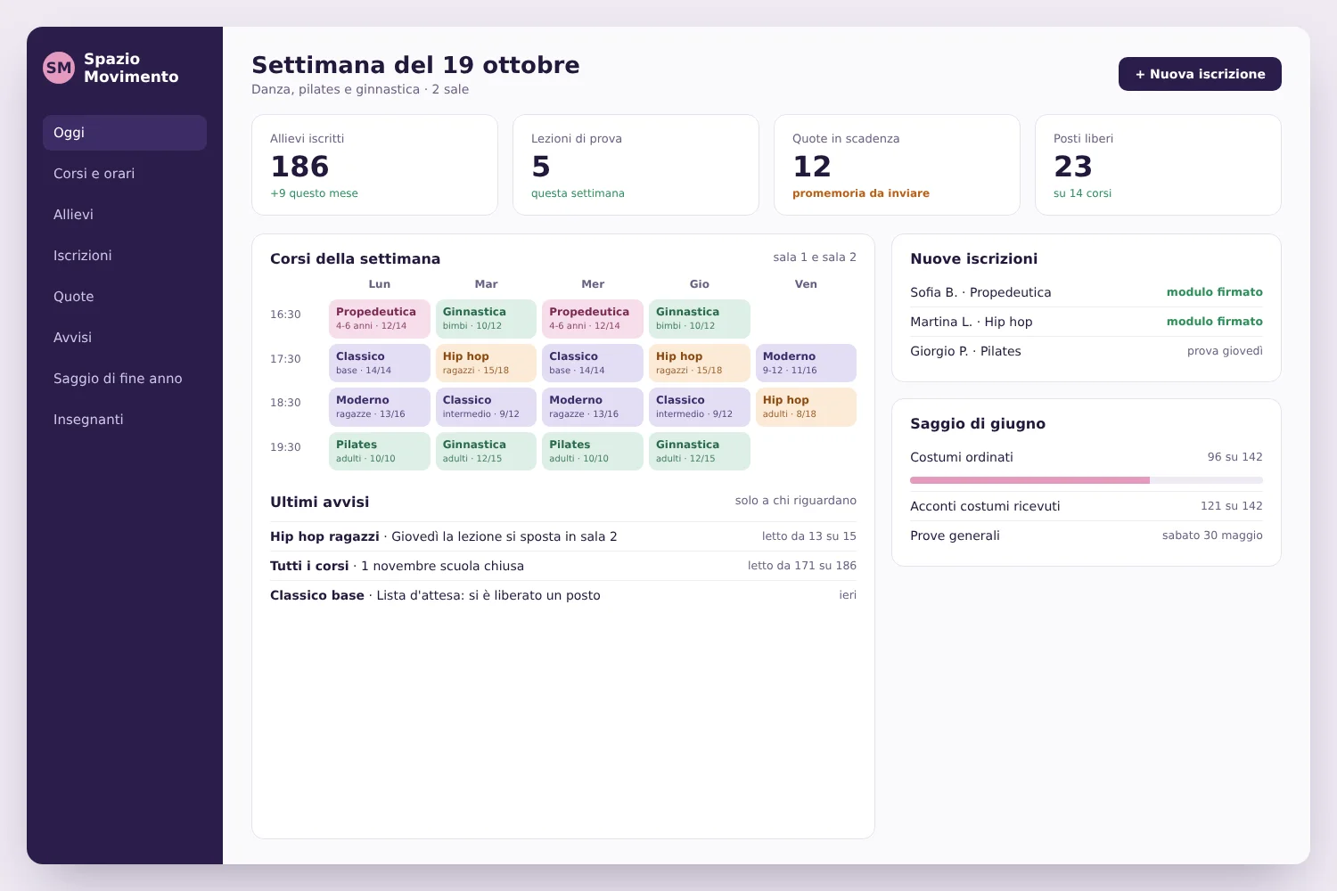Click the 'solo a chi riguardano' text
This screenshot has width=1337, height=891.
coord(796,501)
